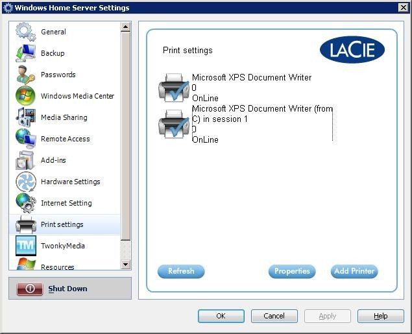The height and width of the screenshot is (334, 412).
Task: Switch to the Backup section
Action: 53,53
